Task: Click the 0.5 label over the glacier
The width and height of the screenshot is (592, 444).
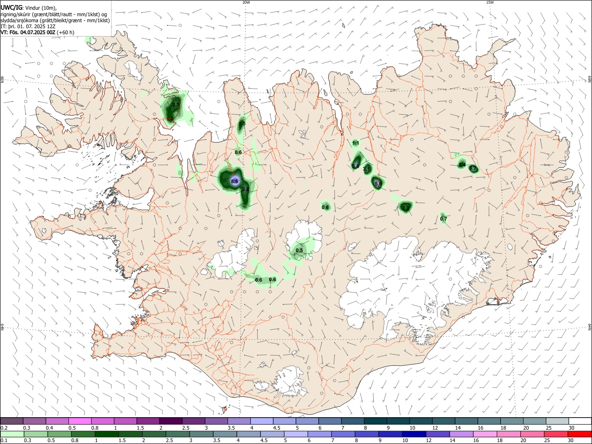Action: (x=299, y=251)
